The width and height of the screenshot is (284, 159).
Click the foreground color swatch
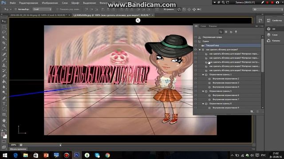pyautogui.click(x=3, y=134)
